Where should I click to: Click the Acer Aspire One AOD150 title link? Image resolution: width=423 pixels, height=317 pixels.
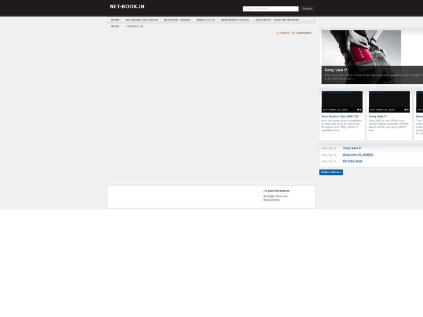tap(340, 116)
